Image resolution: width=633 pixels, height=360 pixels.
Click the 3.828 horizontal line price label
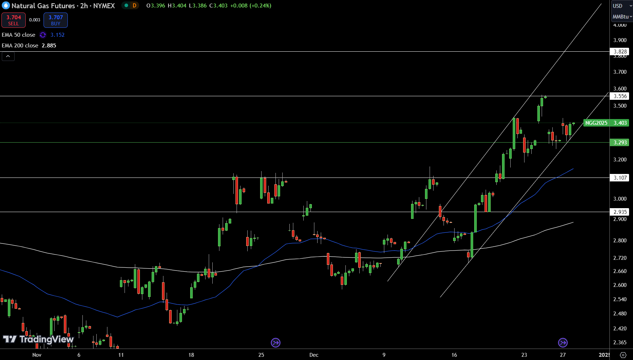pyautogui.click(x=620, y=52)
